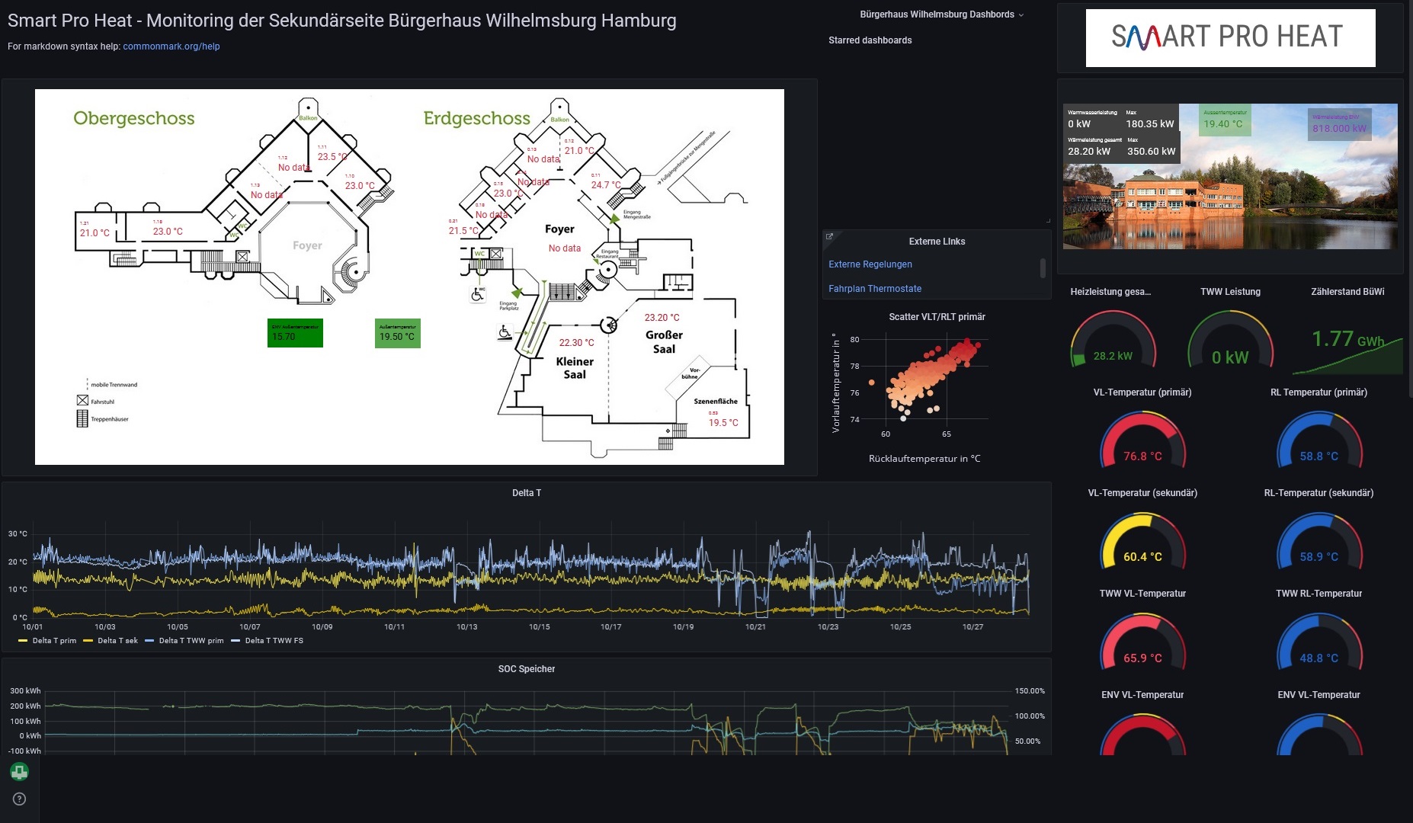Click the 58.8 °C RL Temperatur primär gauge
Screen dimensions: 1413x823
point(1318,440)
